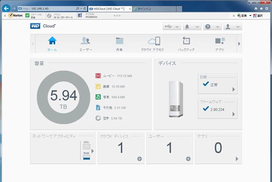Screen dimensions: 272x182
Task: Click the Facebook share toolbar button
Action: tap(88, 16)
